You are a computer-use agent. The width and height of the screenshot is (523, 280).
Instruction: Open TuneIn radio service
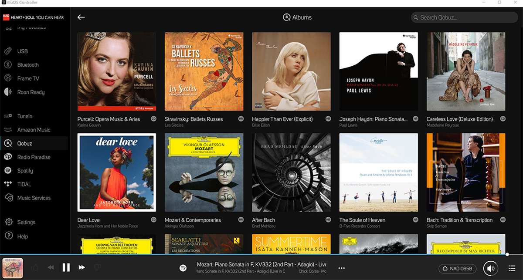pos(25,116)
